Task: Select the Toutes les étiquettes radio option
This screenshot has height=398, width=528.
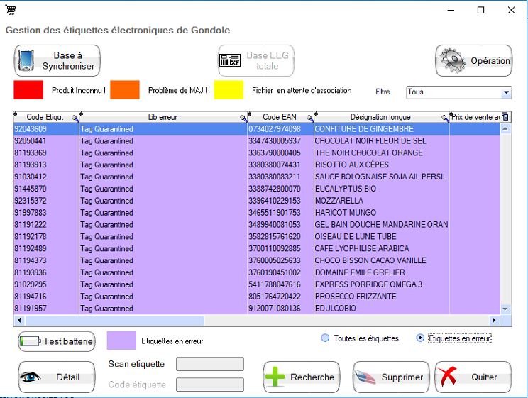Action: click(326, 338)
